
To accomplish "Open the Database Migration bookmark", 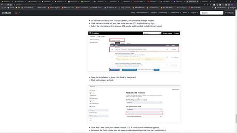I will click(x=54, y=8).
